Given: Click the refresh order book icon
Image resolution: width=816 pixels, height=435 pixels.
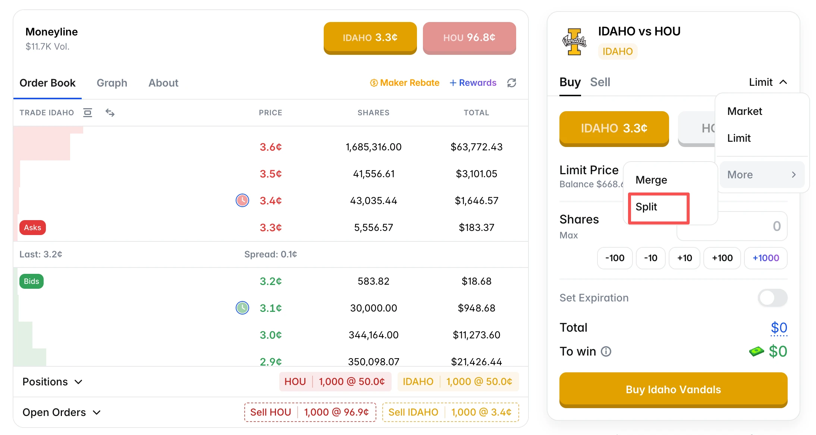Looking at the screenshot, I should point(512,83).
